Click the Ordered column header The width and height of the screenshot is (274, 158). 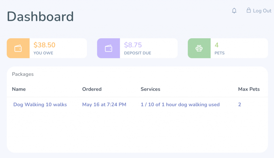[x=92, y=89]
